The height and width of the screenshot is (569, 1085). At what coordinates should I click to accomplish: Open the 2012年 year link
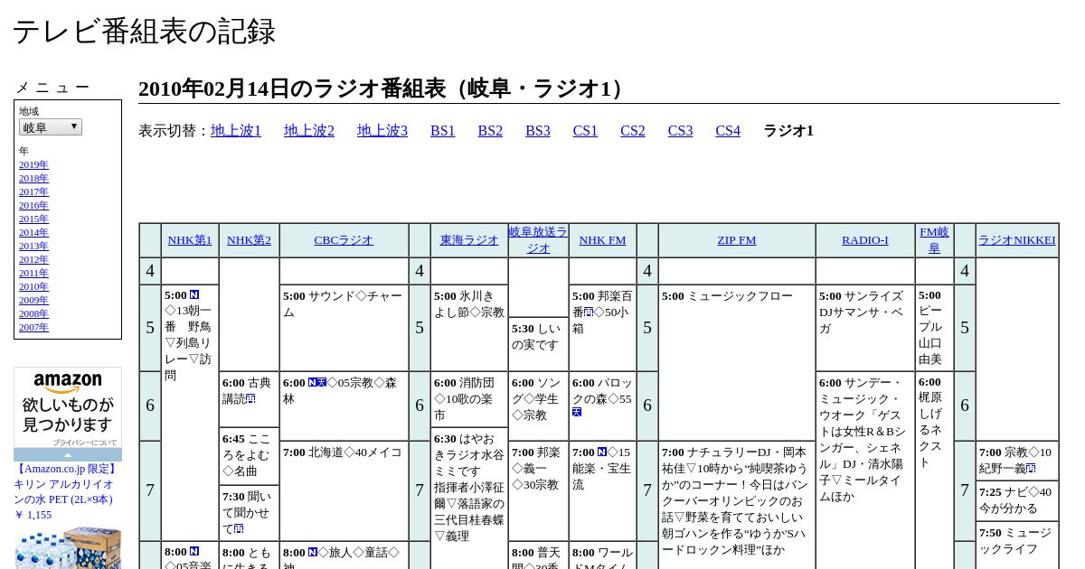pyautogui.click(x=33, y=260)
